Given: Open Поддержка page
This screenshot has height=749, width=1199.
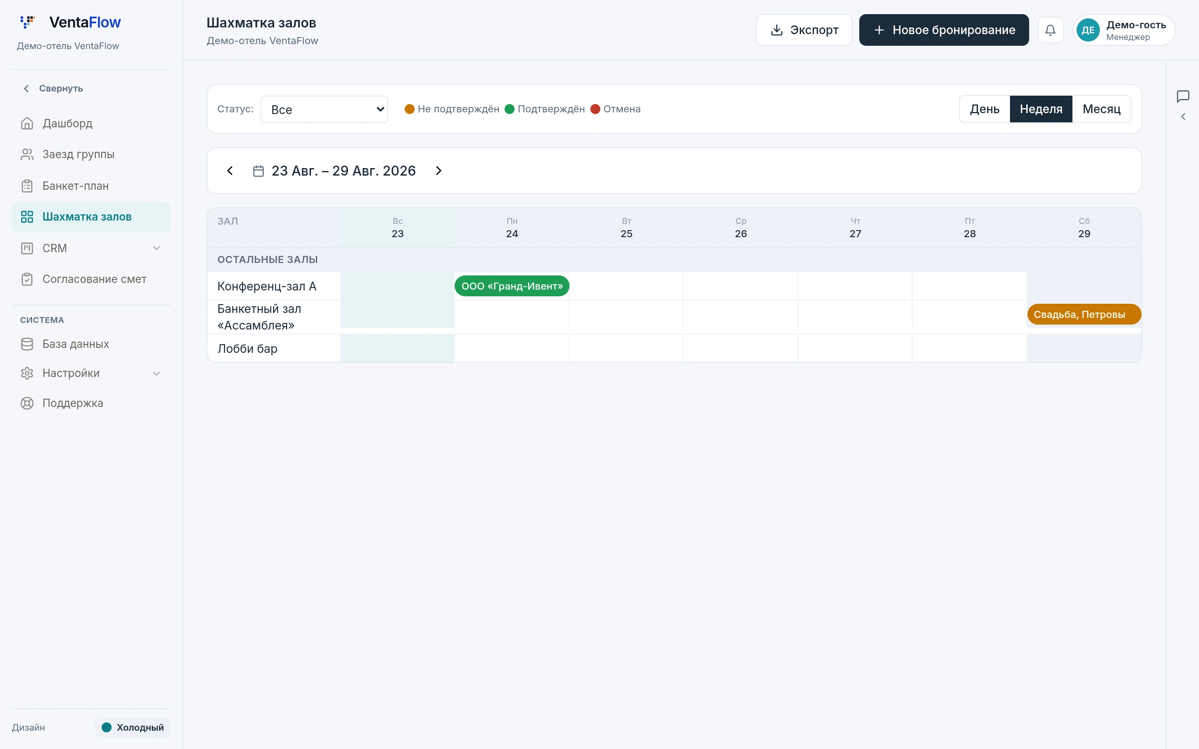Looking at the screenshot, I should [x=91, y=403].
